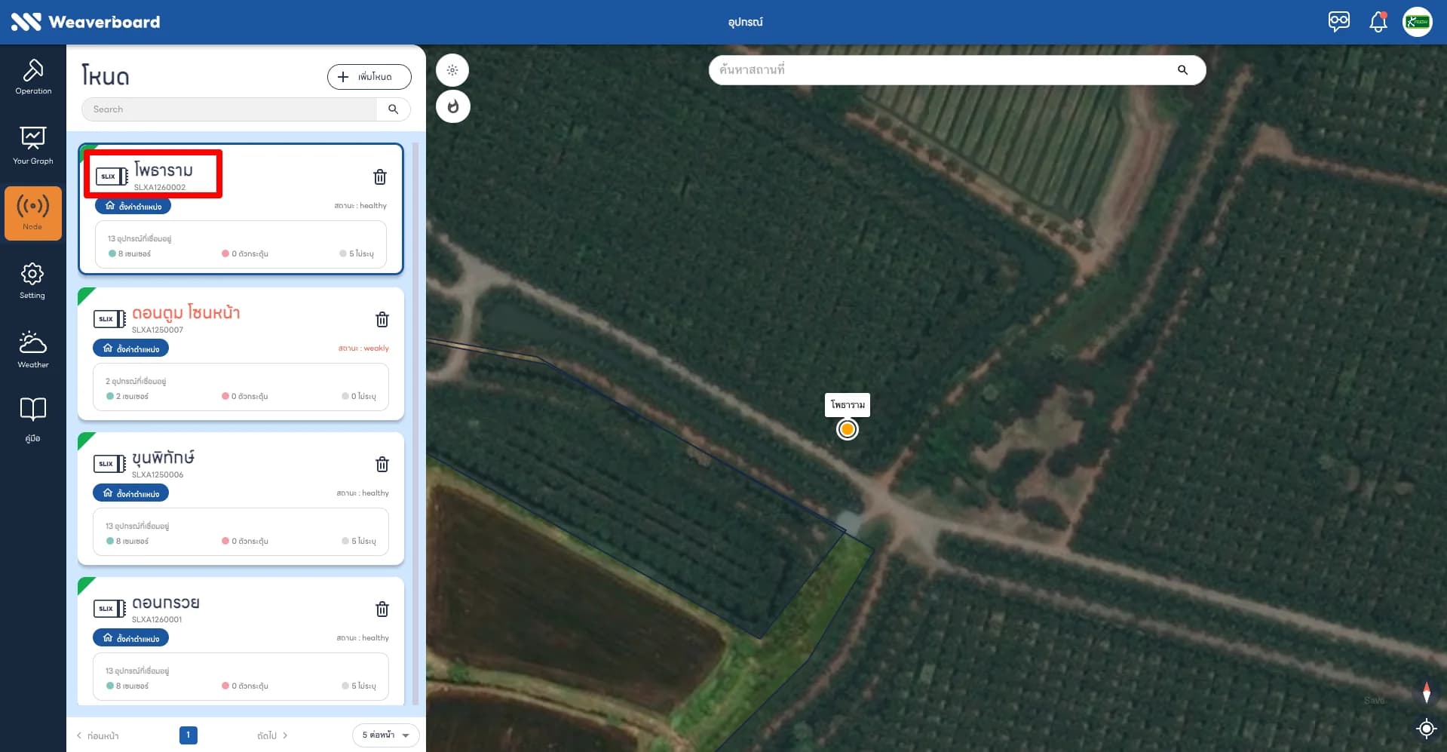Select the ขุนพิทักษ์ node title

[163, 457]
